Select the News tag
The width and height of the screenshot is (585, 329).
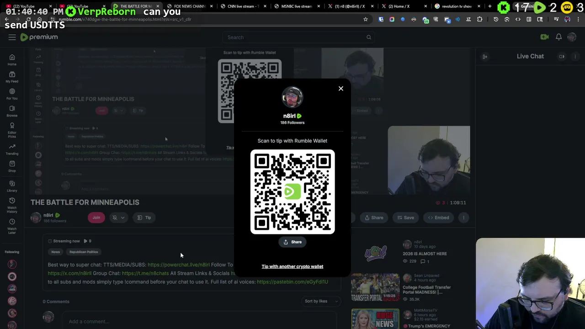(x=55, y=252)
